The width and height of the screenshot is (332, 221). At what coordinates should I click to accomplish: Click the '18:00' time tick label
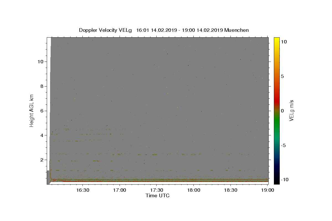[x=194, y=190]
